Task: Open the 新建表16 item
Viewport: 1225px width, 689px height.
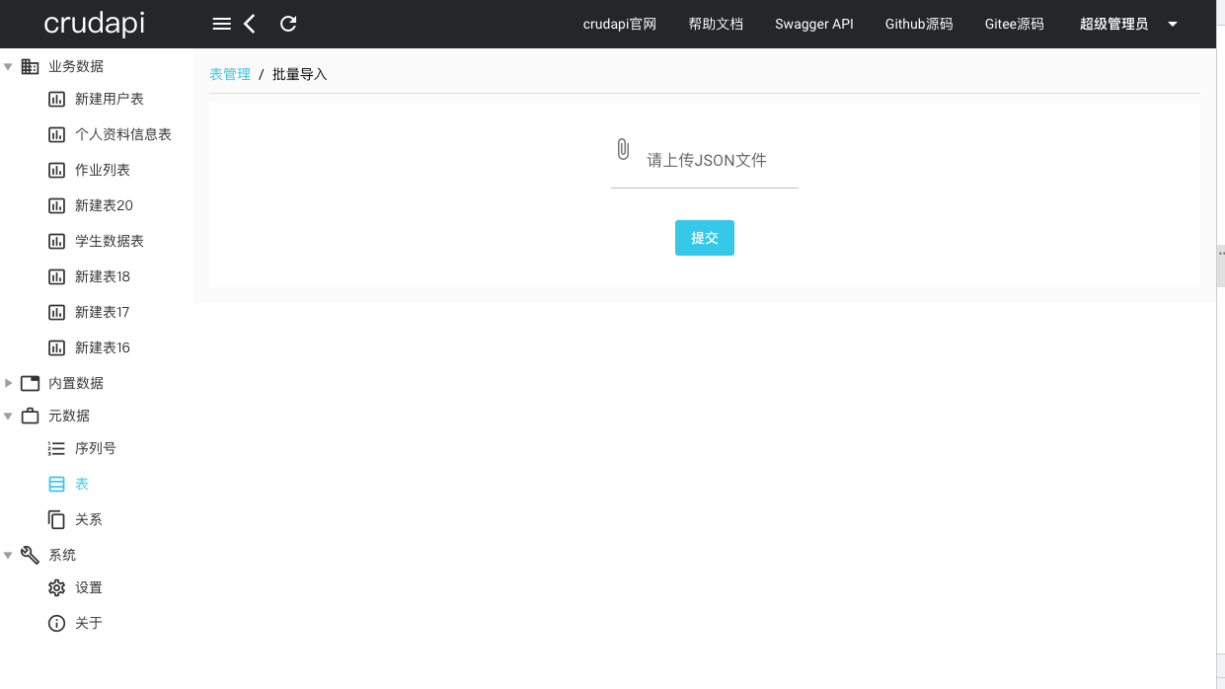Action: (103, 347)
